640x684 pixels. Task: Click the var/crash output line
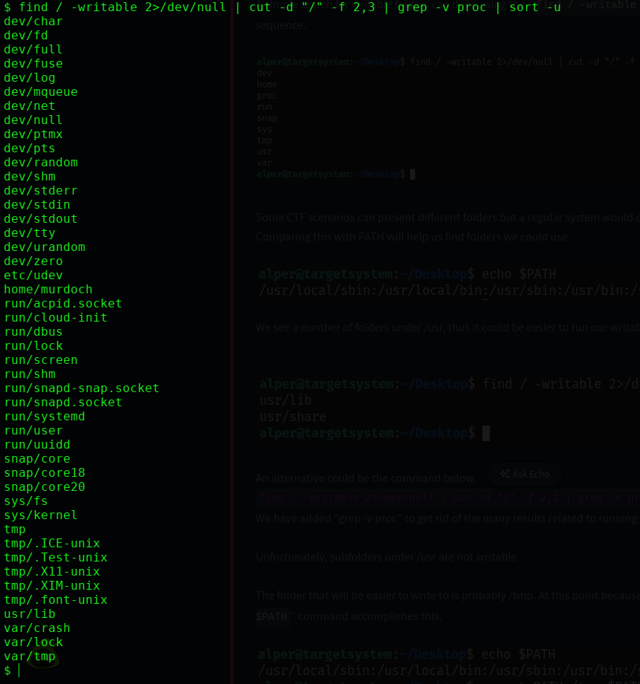click(37, 628)
